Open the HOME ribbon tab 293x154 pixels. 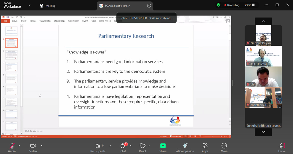click(x=15, y=21)
